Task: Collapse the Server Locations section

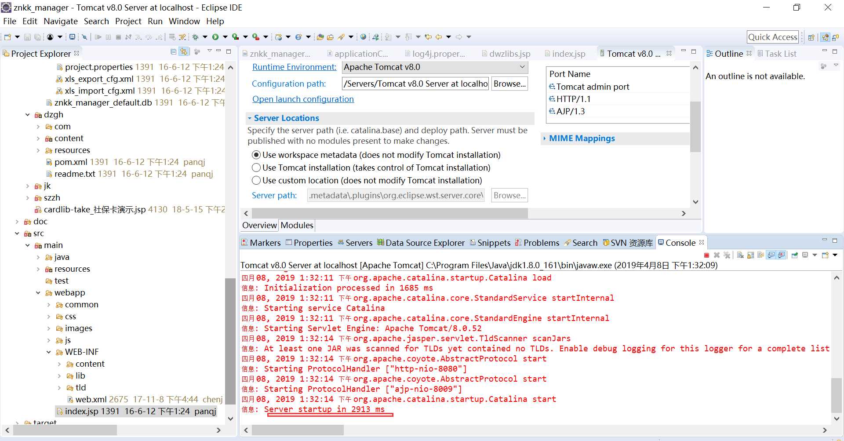Action: 249,118
